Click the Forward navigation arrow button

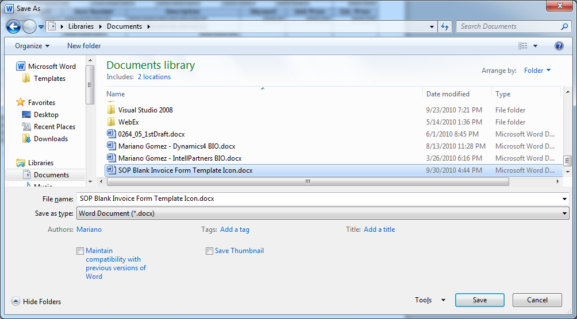point(29,26)
